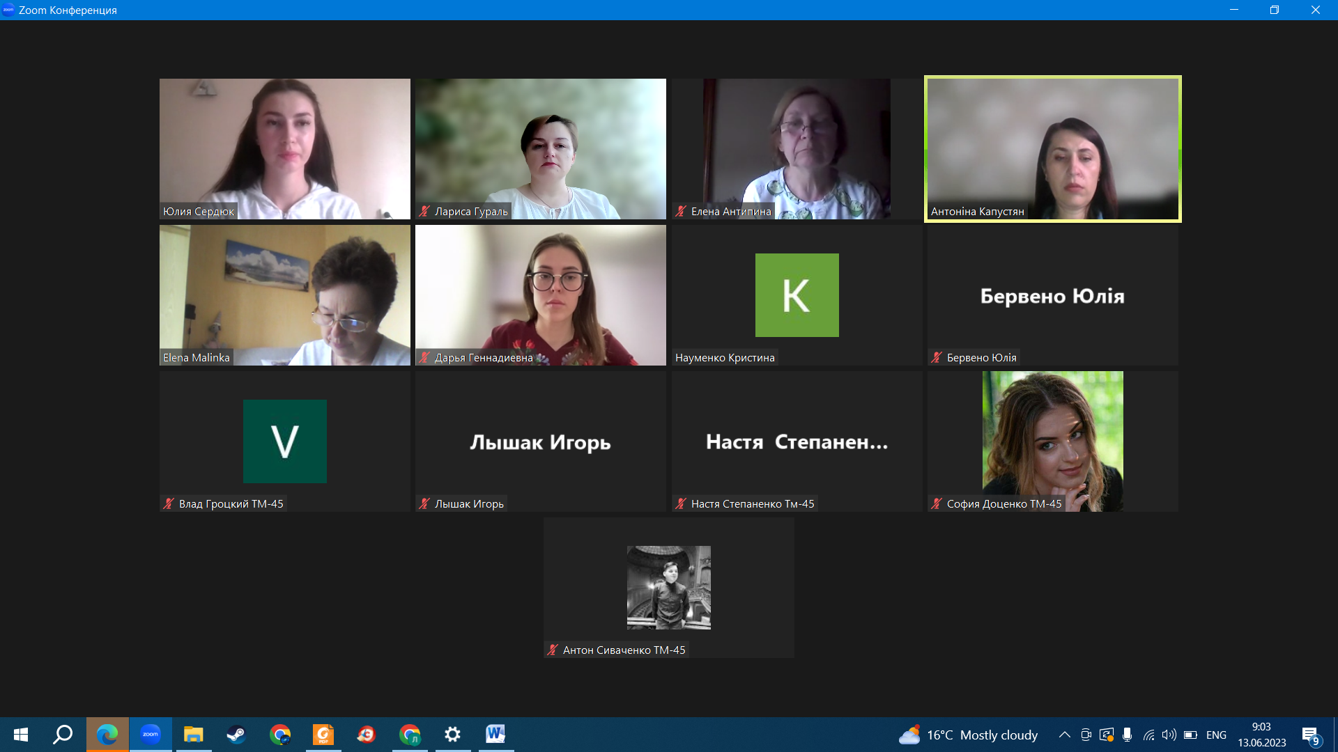
Task: Click the Zoom Конференция title bar icon
Action: click(x=8, y=10)
